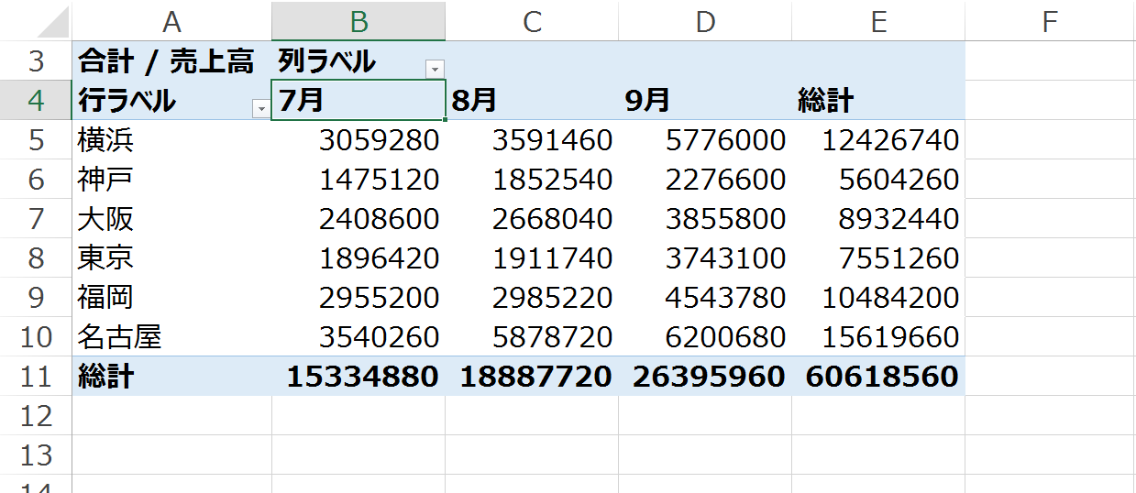Click cell with value 2276600
The height and width of the screenshot is (493, 1136).
click(705, 180)
